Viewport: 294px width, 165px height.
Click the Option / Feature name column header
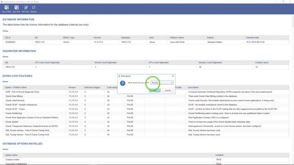(x=16, y=88)
